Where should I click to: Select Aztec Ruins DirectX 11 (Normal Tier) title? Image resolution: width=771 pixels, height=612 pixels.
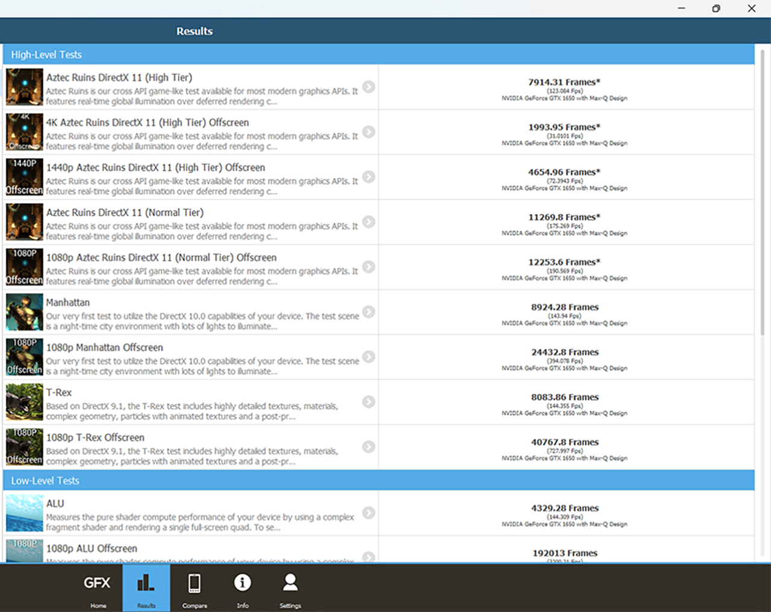coord(125,213)
